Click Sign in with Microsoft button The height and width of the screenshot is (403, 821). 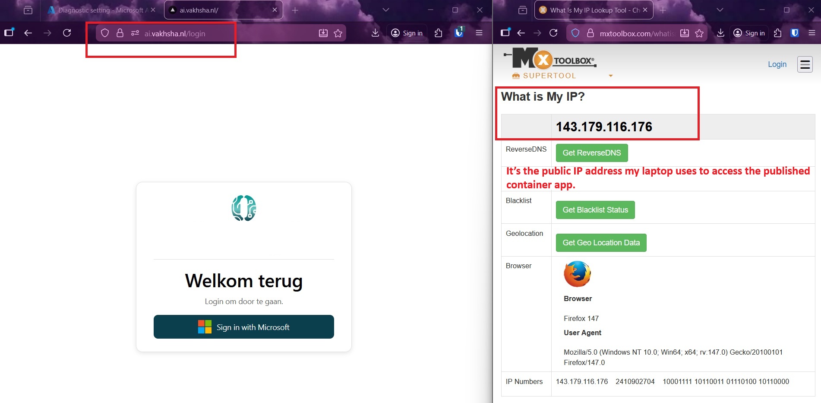coord(243,327)
